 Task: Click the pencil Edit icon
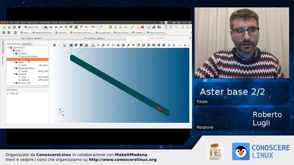pos(132,27)
